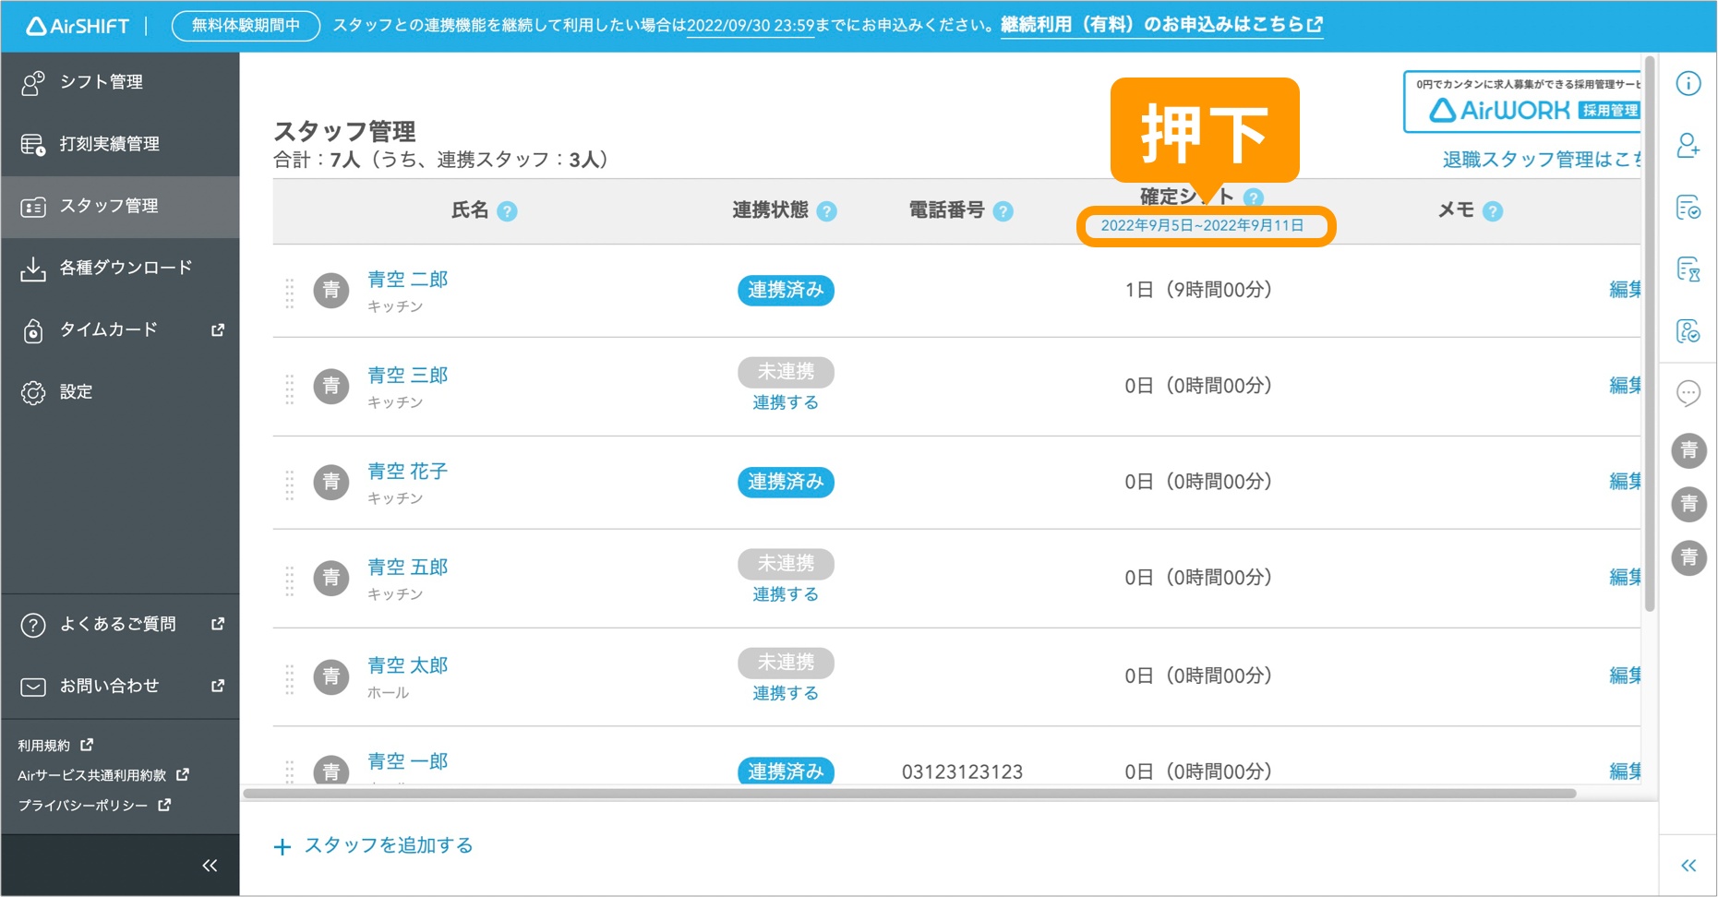Click 連携する under 青空 三郎

coord(785,403)
